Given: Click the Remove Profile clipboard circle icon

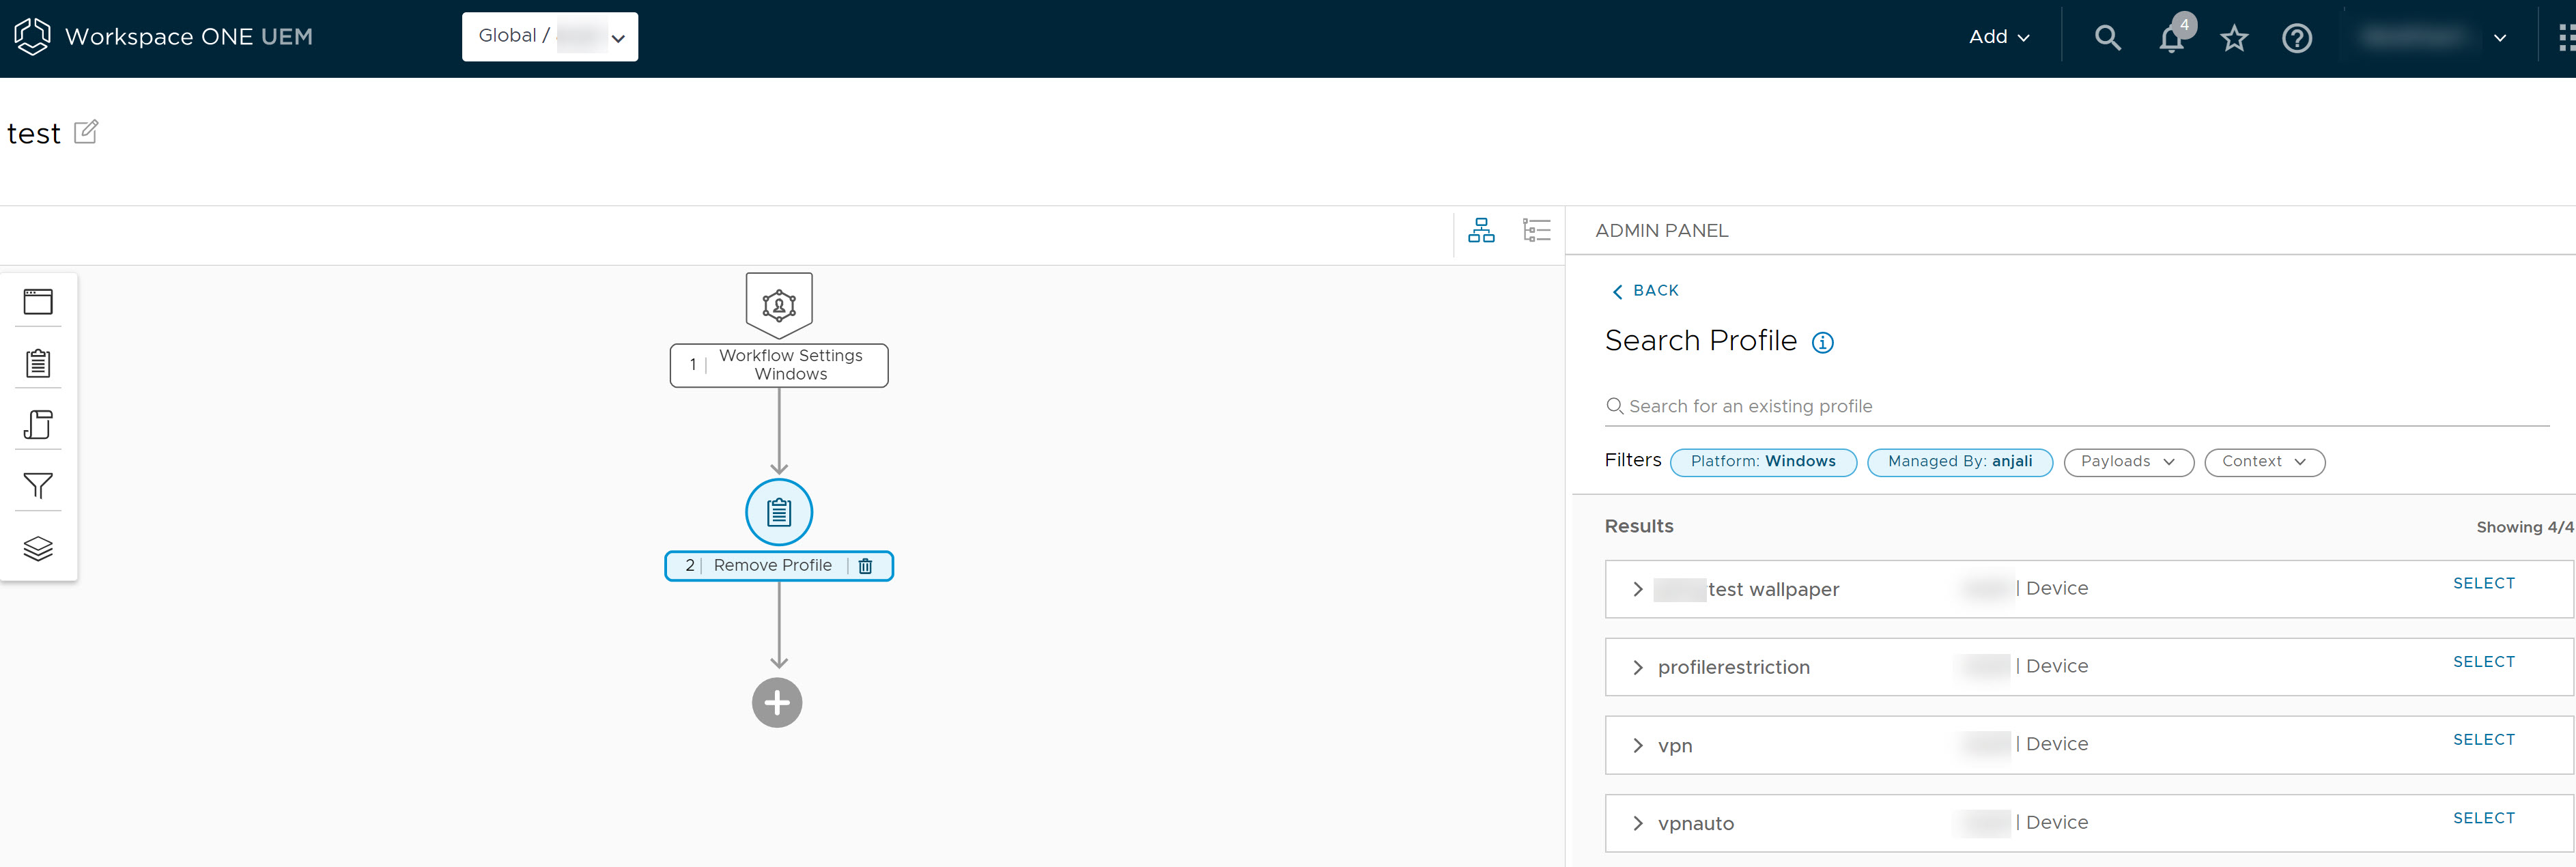Looking at the screenshot, I should click(x=779, y=512).
